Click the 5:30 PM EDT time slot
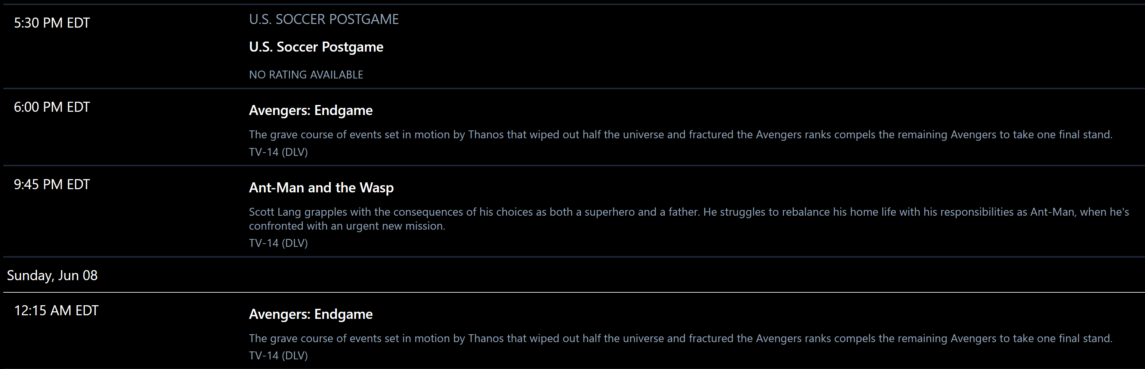Viewport: 1145px width, 369px height. tap(52, 23)
